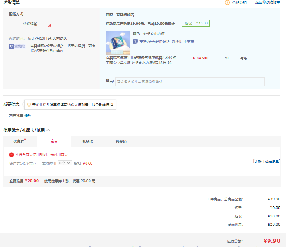
Task: Click the 运费险 shield icon
Action: [11, 46]
